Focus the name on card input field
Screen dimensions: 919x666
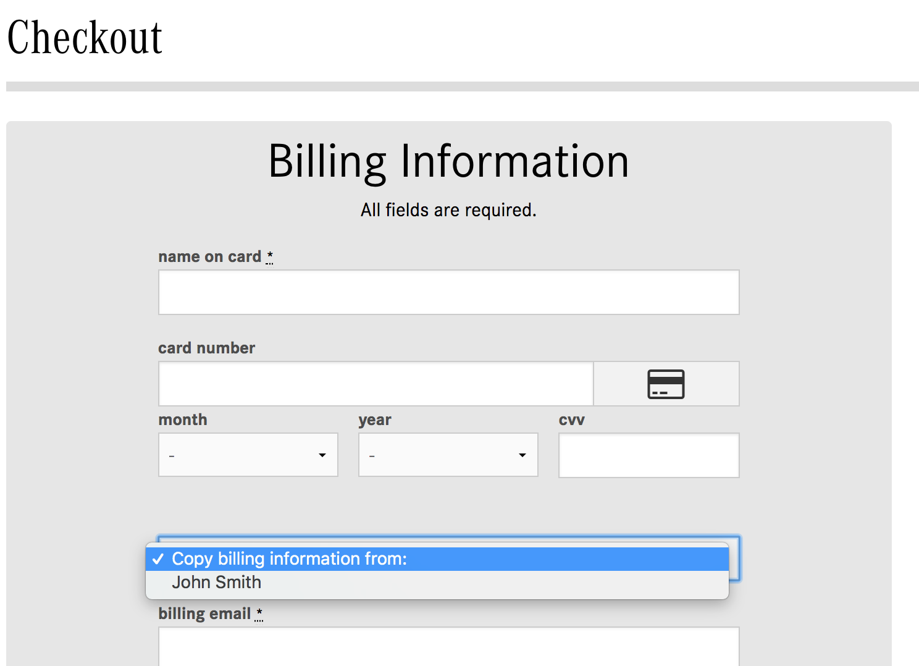[449, 292]
